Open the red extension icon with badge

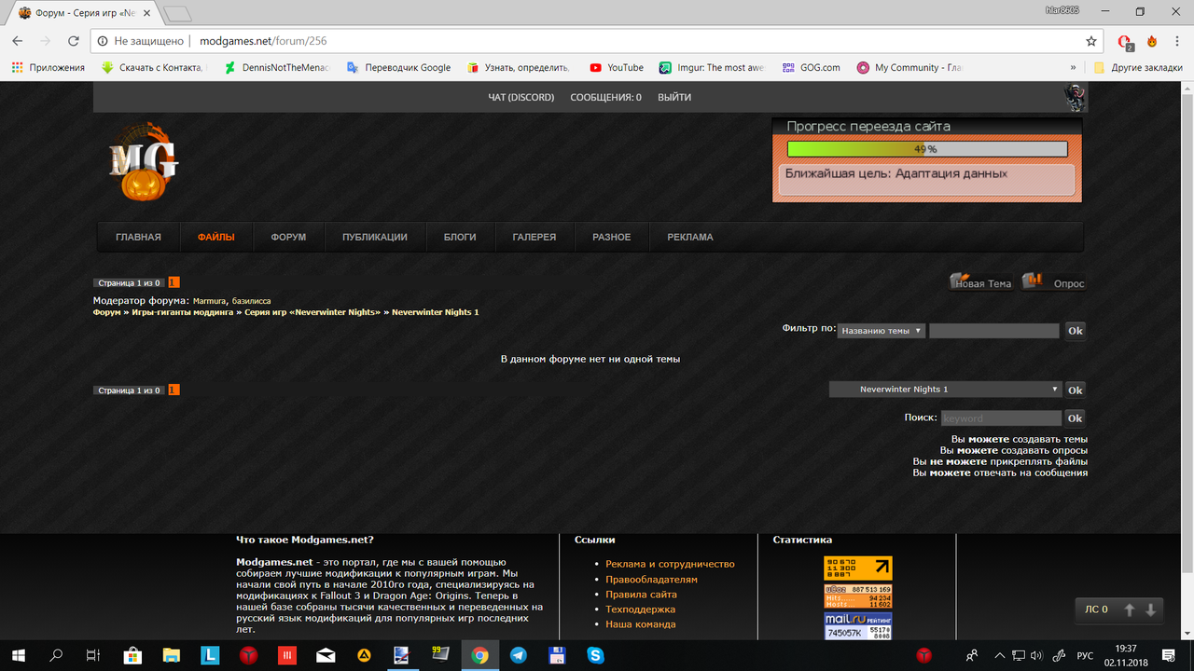pos(1125,42)
